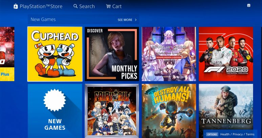Image resolution: width=262 pixels, height=138 pixels.
Task: Open the Cart shopping cart icon
Action: click(108, 6)
